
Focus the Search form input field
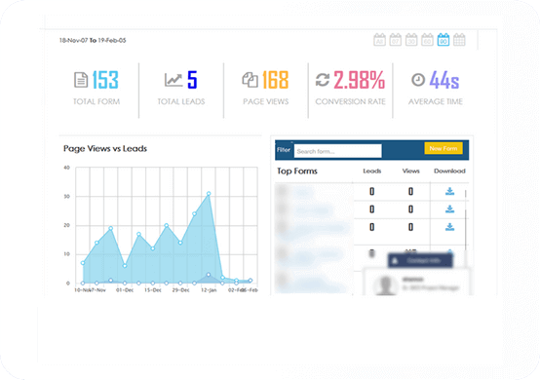[337, 151]
